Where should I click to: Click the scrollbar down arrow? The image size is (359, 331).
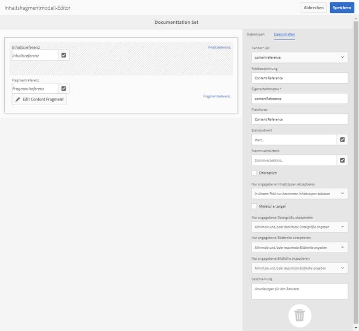point(356,328)
